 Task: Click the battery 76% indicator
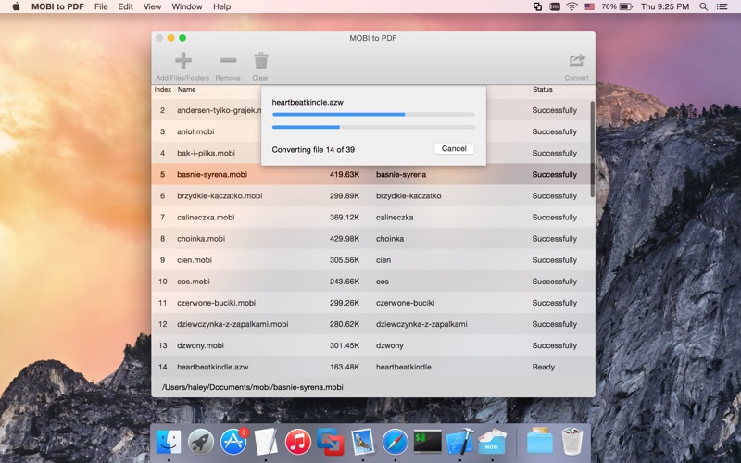point(617,6)
